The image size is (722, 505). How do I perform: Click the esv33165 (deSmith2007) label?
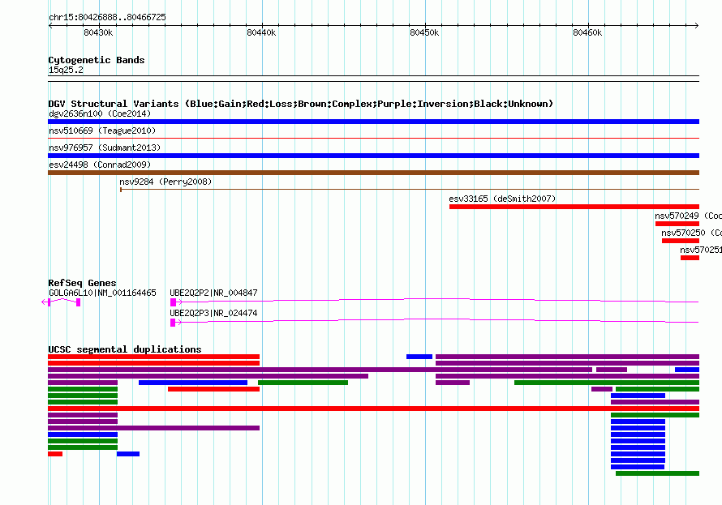502,199
